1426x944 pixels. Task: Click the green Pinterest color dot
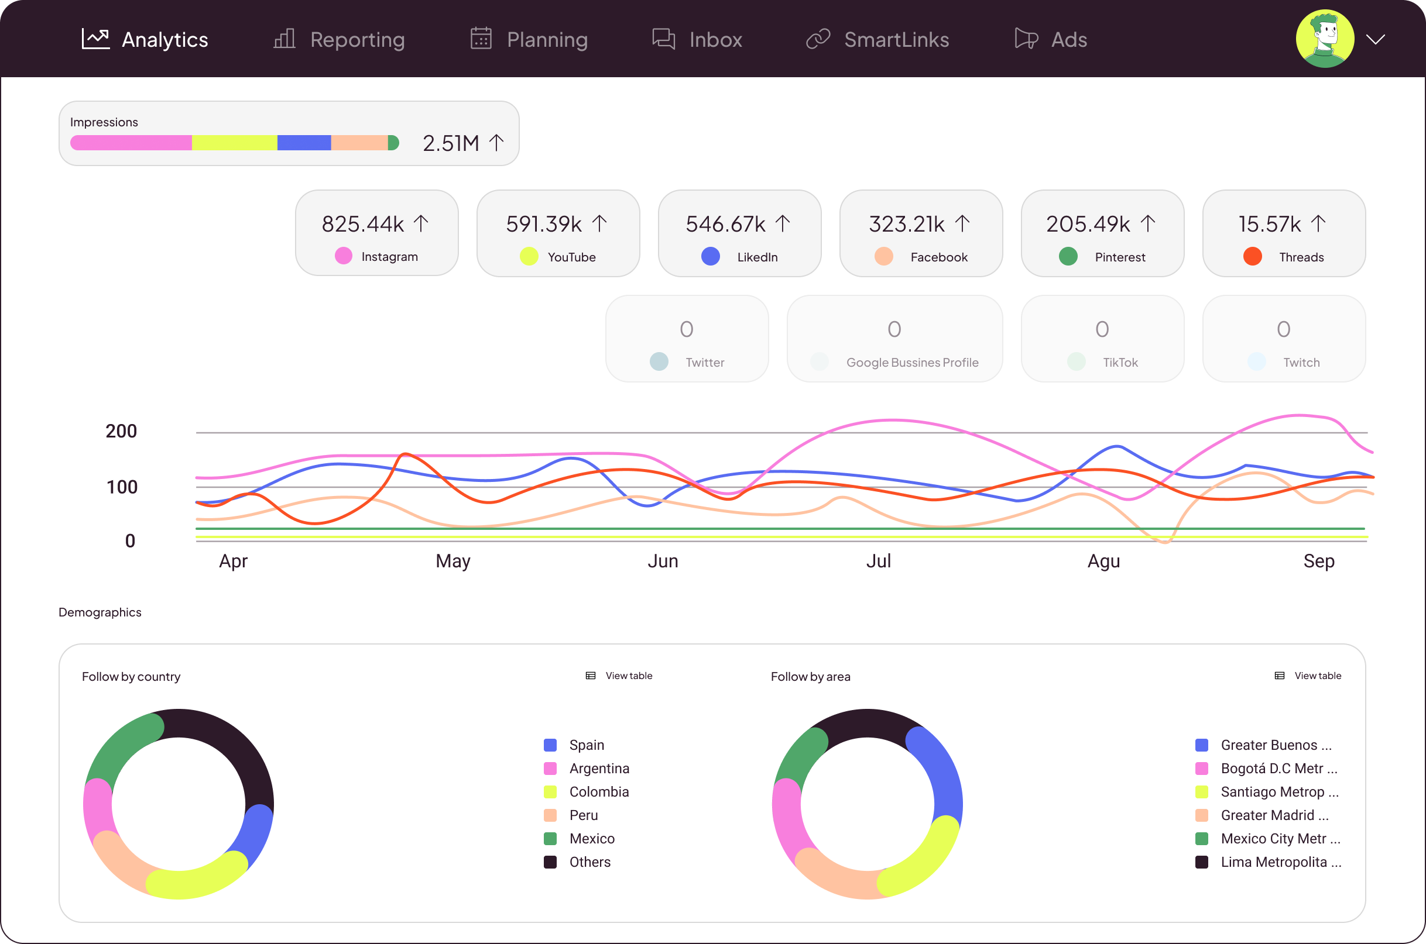[1068, 256]
